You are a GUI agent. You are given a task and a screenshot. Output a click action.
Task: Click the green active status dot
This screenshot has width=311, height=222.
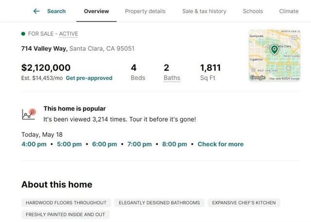[23, 33]
